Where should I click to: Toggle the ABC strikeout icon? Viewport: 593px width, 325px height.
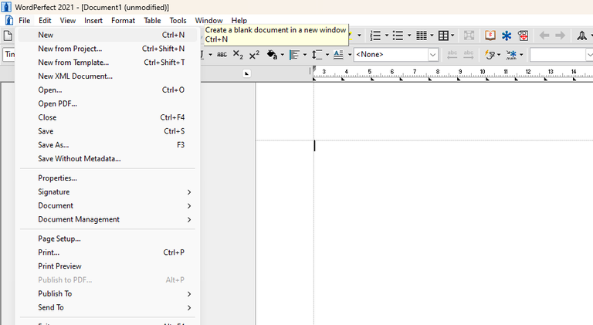[222, 55]
